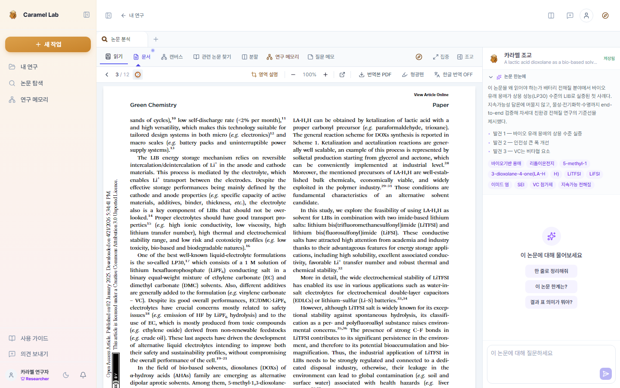Collapse the left sidebar panel icon
Screen dimensions: 620x388
87,15
